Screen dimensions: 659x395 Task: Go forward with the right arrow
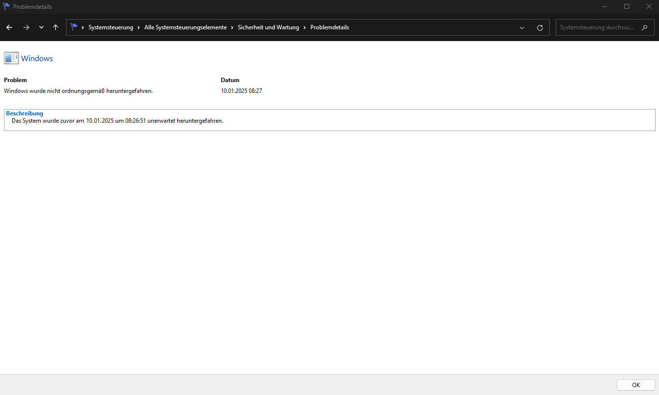pos(26,27)
